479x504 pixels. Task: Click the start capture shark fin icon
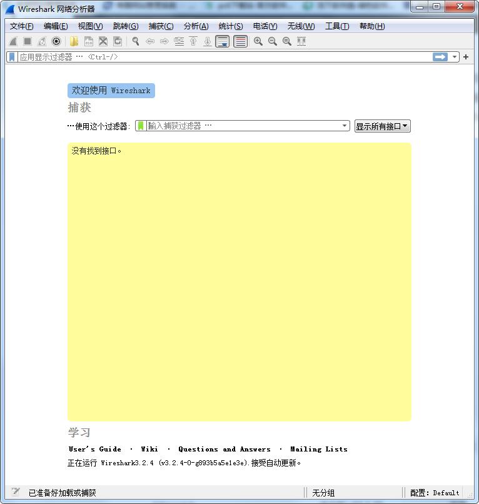coord(13,41)
